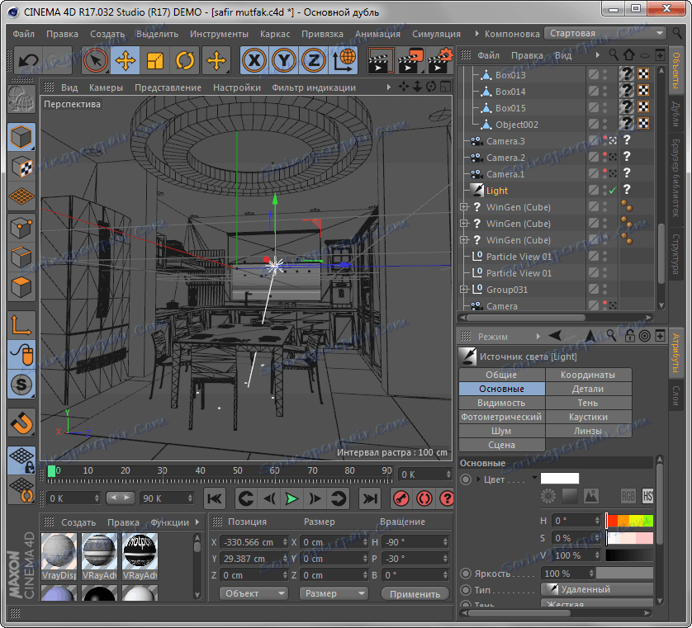The image size is (692, 628).
Task: Open Создать menu in material manager
Action: 78,522
